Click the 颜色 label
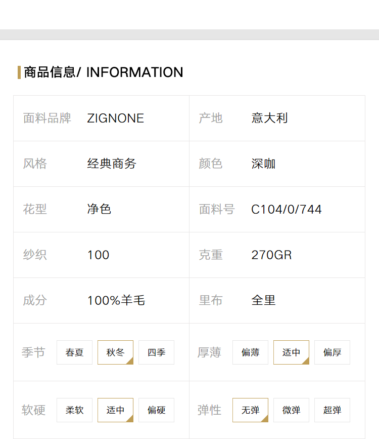379x439 pixels. pos(211,164)
